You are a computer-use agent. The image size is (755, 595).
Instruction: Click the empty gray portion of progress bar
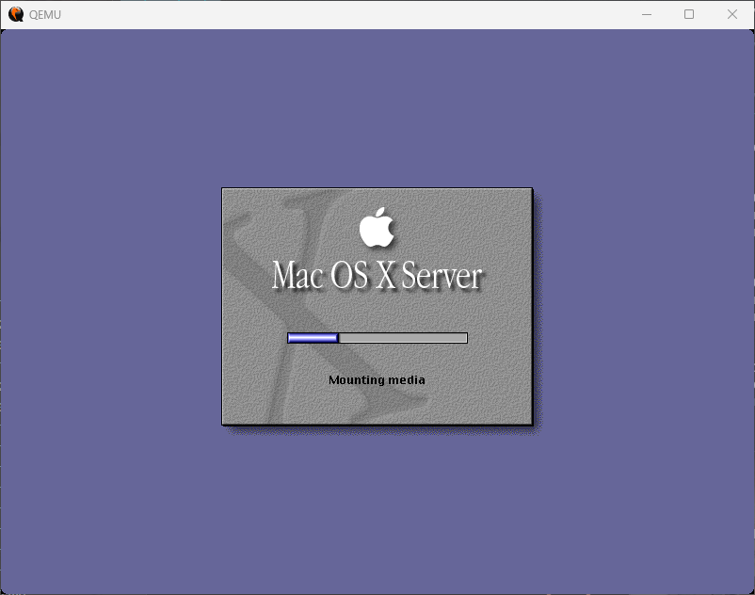pyautogui.click(x=403, y=338)
